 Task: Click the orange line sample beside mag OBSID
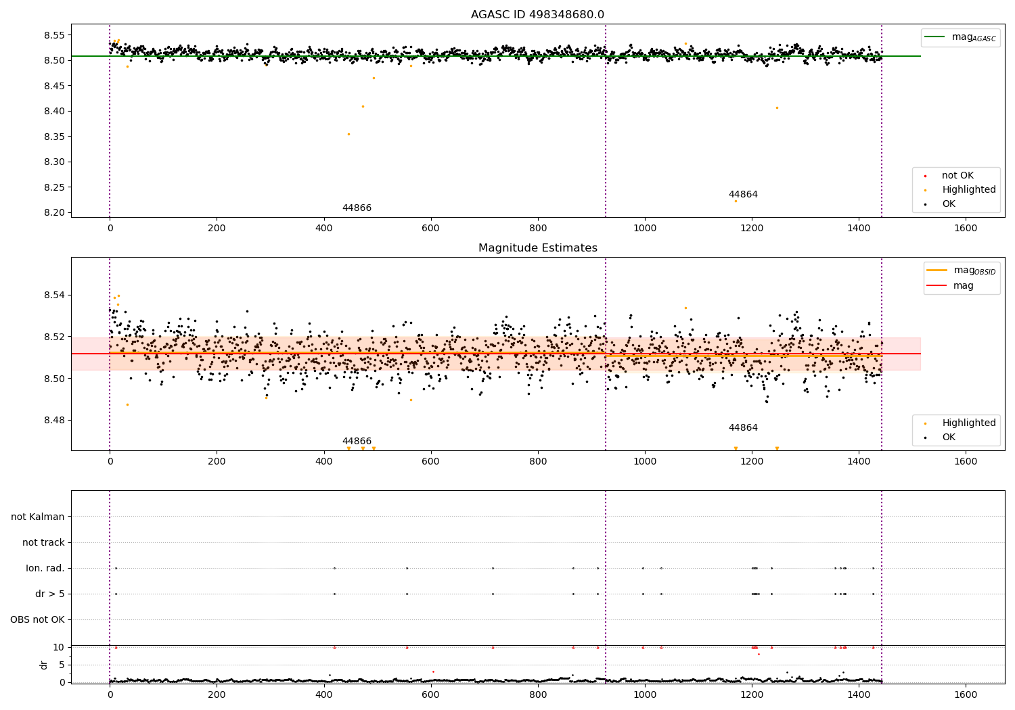tap(937, 270)
